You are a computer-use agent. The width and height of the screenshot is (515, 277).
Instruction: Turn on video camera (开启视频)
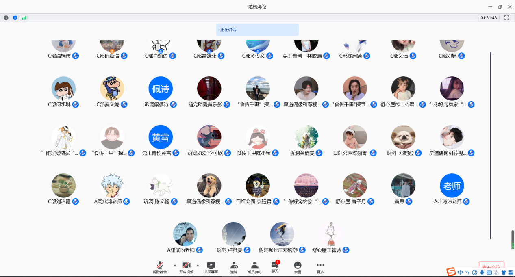(186, 267)
